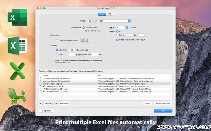Click the add single file button
Screen dimensions: 211x131
tap(47, 103)
